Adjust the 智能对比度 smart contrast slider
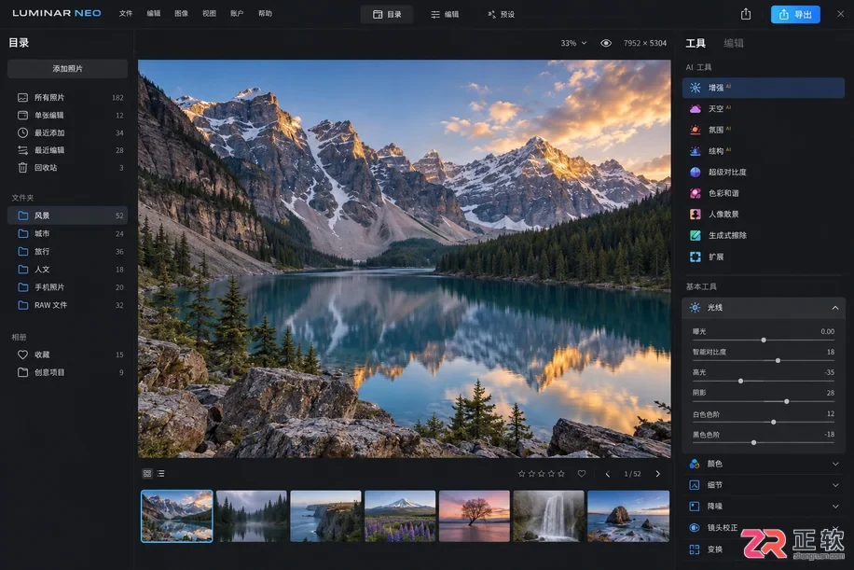The image size is (854, 570). point(764,361)
